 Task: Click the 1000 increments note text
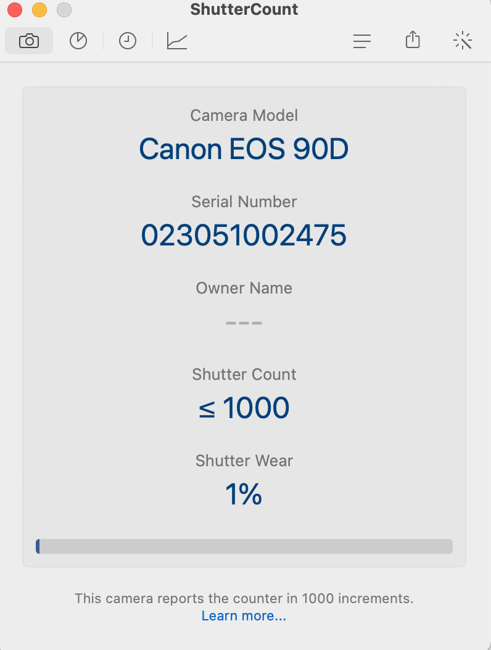pos(244,598)
